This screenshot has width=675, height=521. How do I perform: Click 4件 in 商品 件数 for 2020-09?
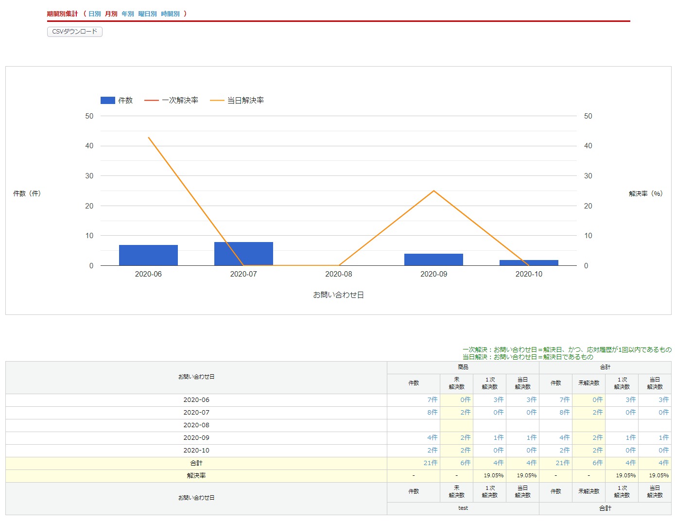(432, 438)
